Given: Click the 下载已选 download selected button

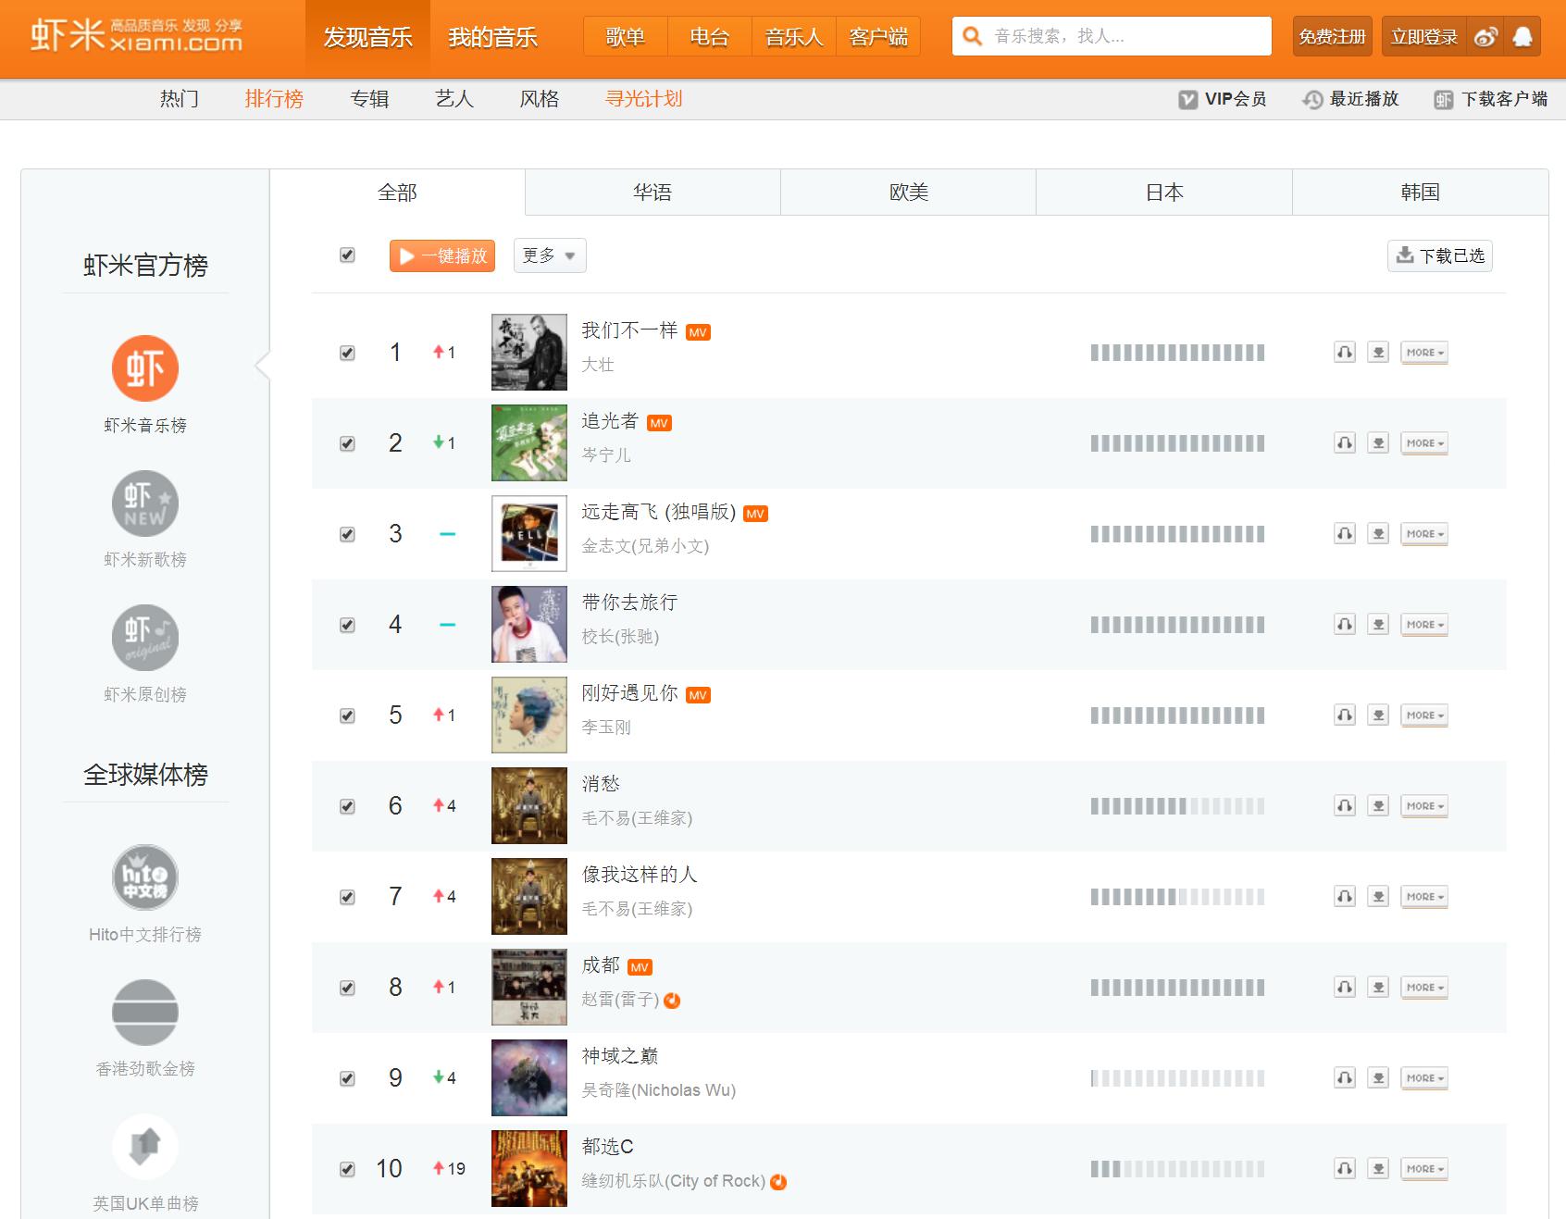Looking at the screenshot, I should 1440,255.
